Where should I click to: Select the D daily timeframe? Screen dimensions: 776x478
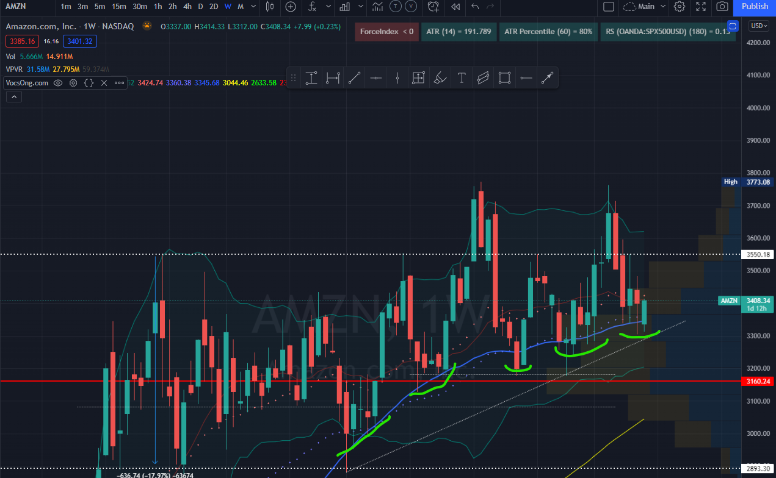200,7
